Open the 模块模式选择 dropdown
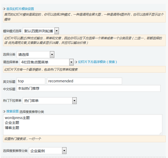 (41, 31)
